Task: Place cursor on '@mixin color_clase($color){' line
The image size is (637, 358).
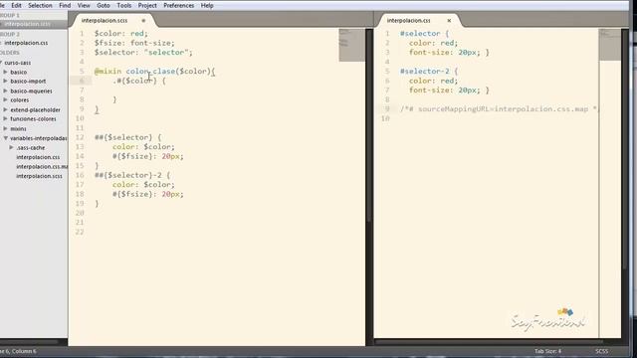Action: point(155,72)
